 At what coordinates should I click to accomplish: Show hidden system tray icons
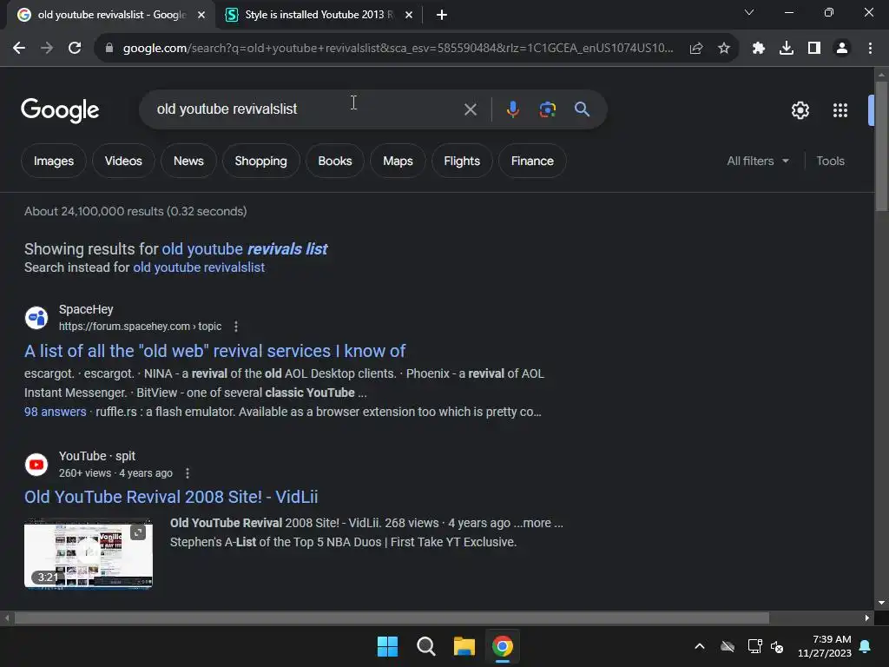pyautogui.click(x=700, y=646)
